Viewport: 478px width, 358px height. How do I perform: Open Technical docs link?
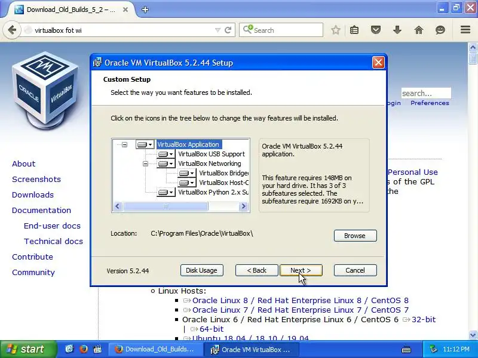53,242
